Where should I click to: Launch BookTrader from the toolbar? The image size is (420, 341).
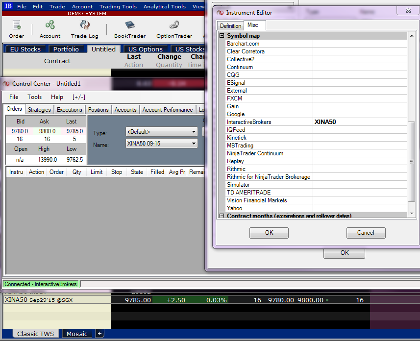coord(130,29)
